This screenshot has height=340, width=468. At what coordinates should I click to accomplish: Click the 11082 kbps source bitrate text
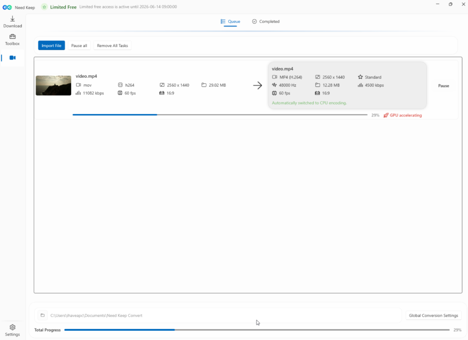pos(93,93)
